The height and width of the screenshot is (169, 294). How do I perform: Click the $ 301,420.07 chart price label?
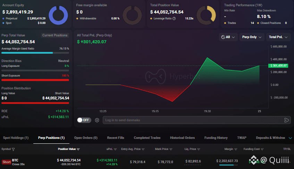(278, 65)
